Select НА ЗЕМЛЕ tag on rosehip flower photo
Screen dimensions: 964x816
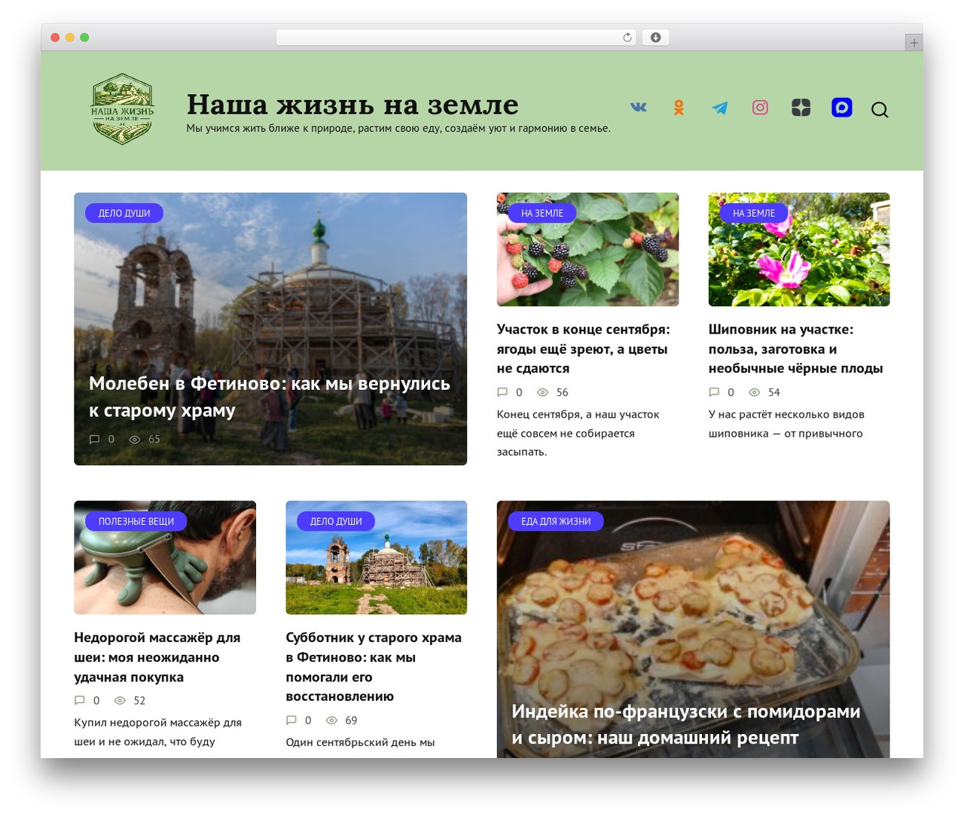coord(754,213)
